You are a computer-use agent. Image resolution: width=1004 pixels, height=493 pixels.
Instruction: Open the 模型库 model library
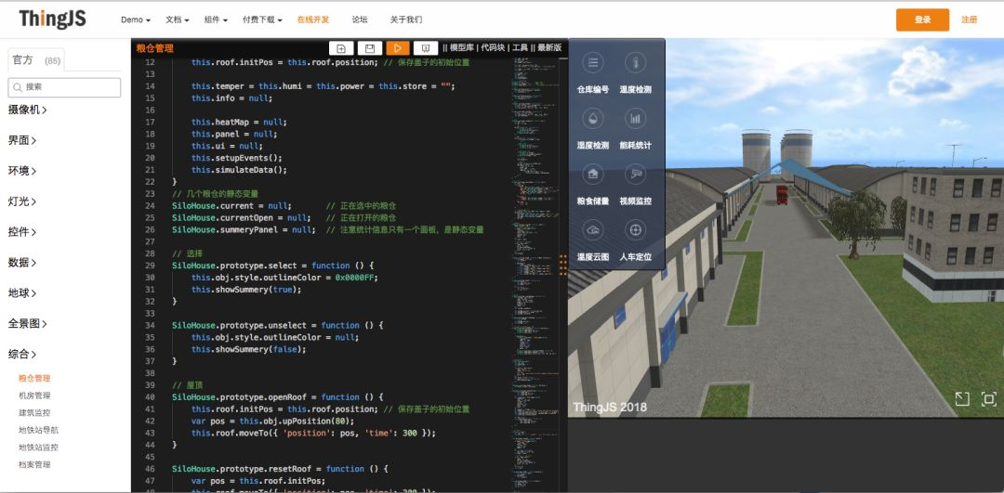point(464,47)
